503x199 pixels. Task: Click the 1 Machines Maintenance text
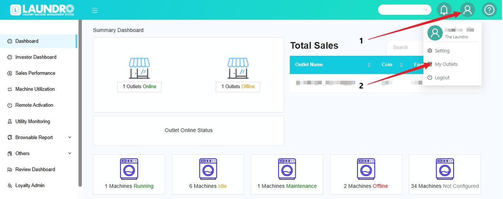pos(287,186)
